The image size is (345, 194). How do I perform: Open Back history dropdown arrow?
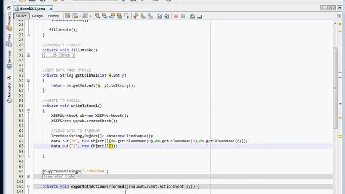pyautogui.click(x=80, y=16)
